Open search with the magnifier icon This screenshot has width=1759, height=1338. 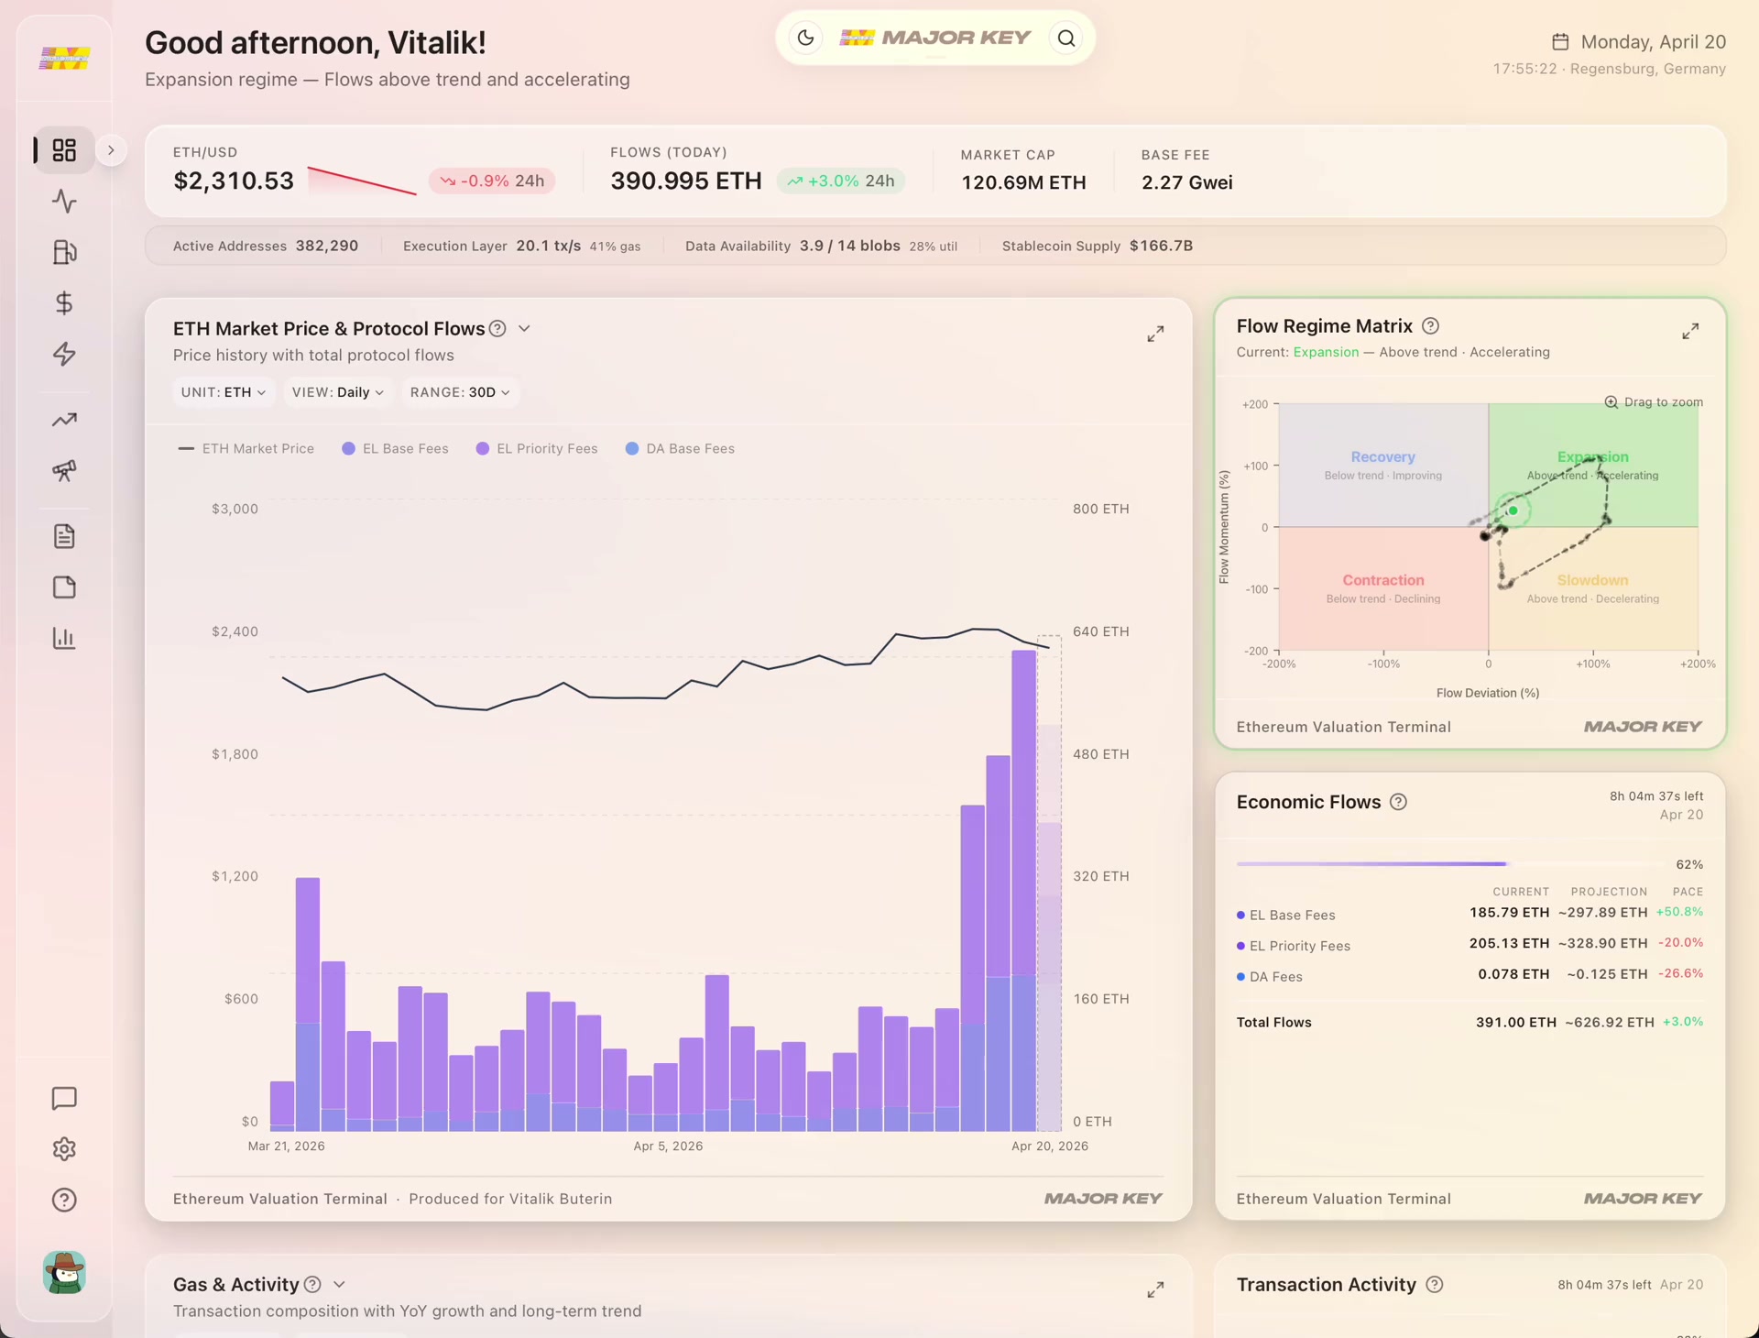click(x=1066, y=38)
